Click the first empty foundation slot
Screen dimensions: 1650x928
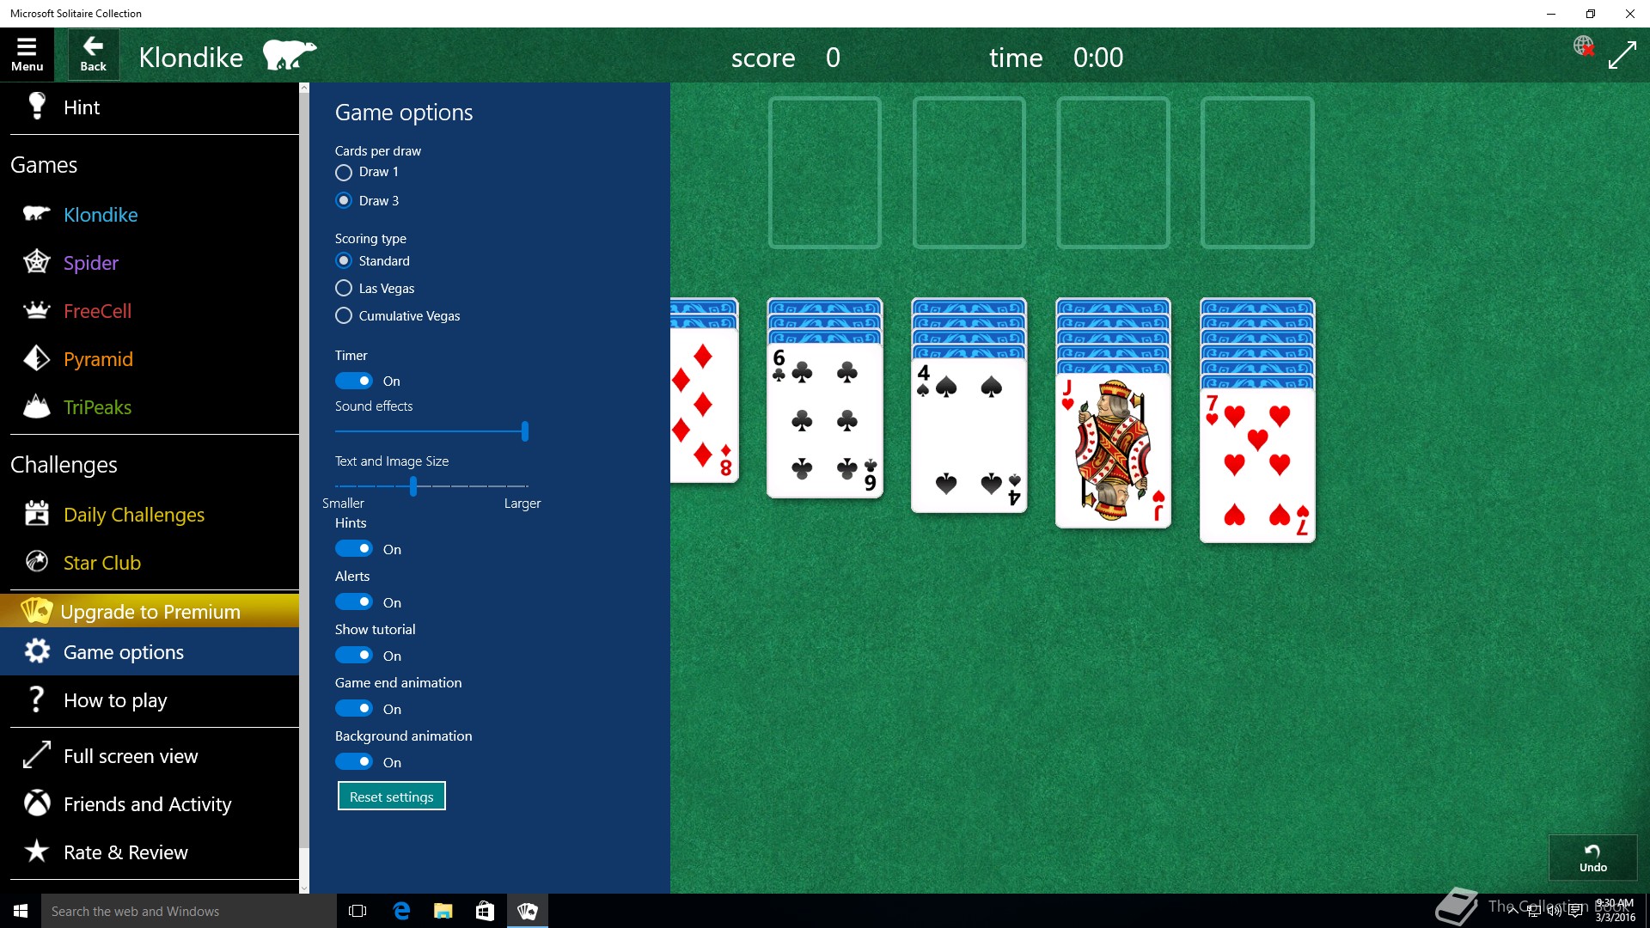[x=824, y=172]
